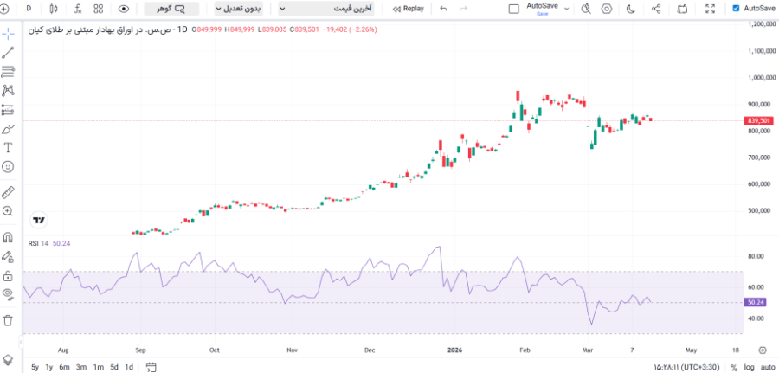The image size is (779, 373).
Task: Select the trend line drawing tool
Action: click(8, 53)
